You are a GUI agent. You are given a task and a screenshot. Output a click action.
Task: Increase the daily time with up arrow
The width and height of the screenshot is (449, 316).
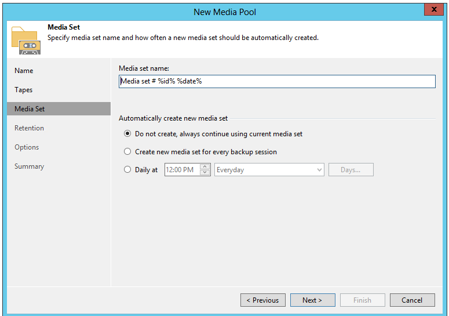tap(205, 167)
